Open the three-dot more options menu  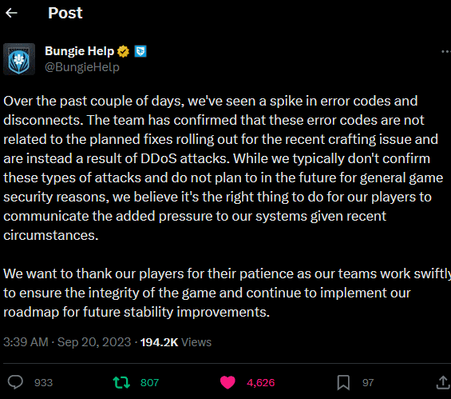coord(446,51)
